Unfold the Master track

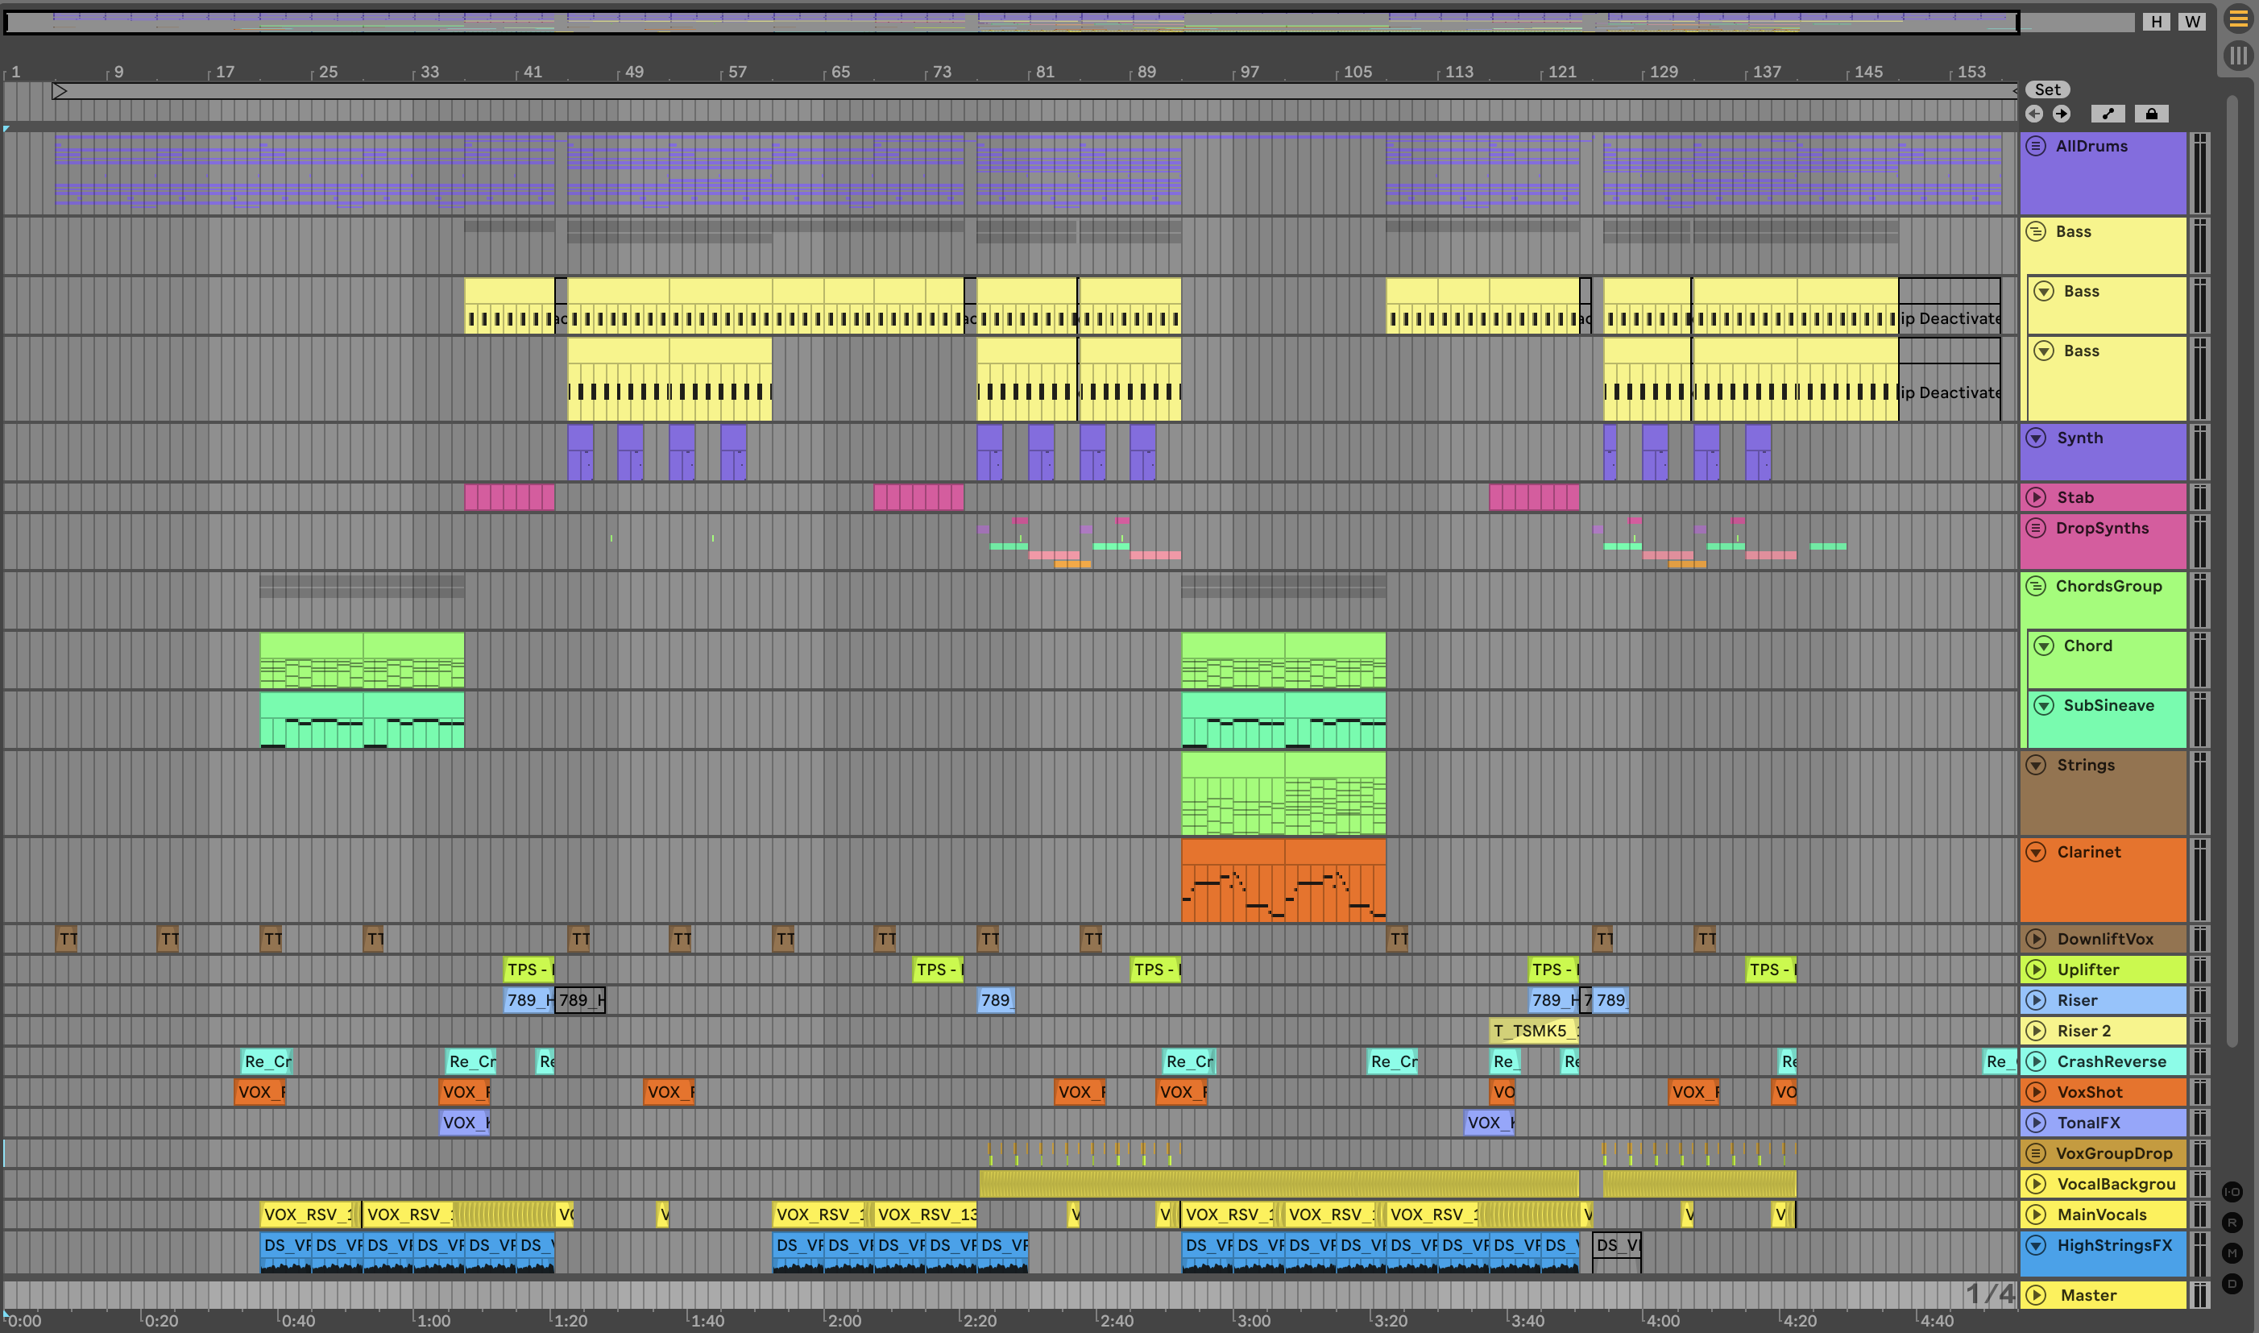pos(2037,1295)
